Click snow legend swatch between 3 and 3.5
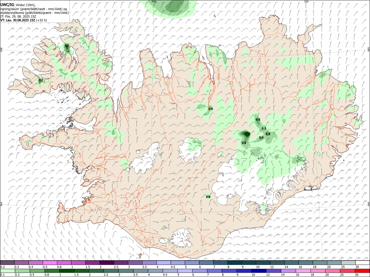This screenshot has width=370, height=277. (135, 263)
